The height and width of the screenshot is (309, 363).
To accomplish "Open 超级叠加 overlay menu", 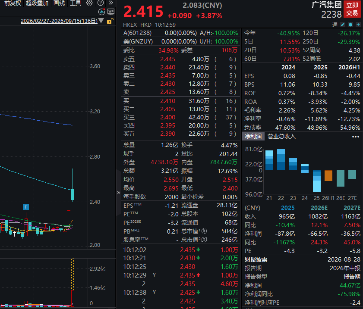I will pyautogui.click(x=37, y=3).
